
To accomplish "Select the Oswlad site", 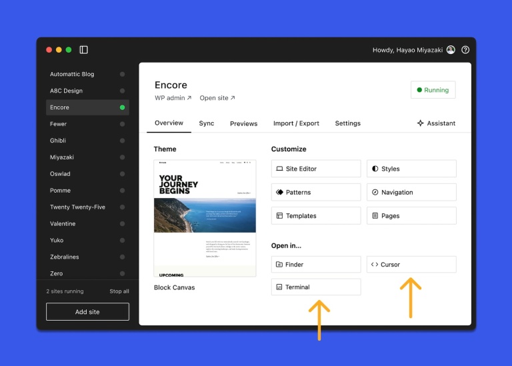I will coord(87,174).
